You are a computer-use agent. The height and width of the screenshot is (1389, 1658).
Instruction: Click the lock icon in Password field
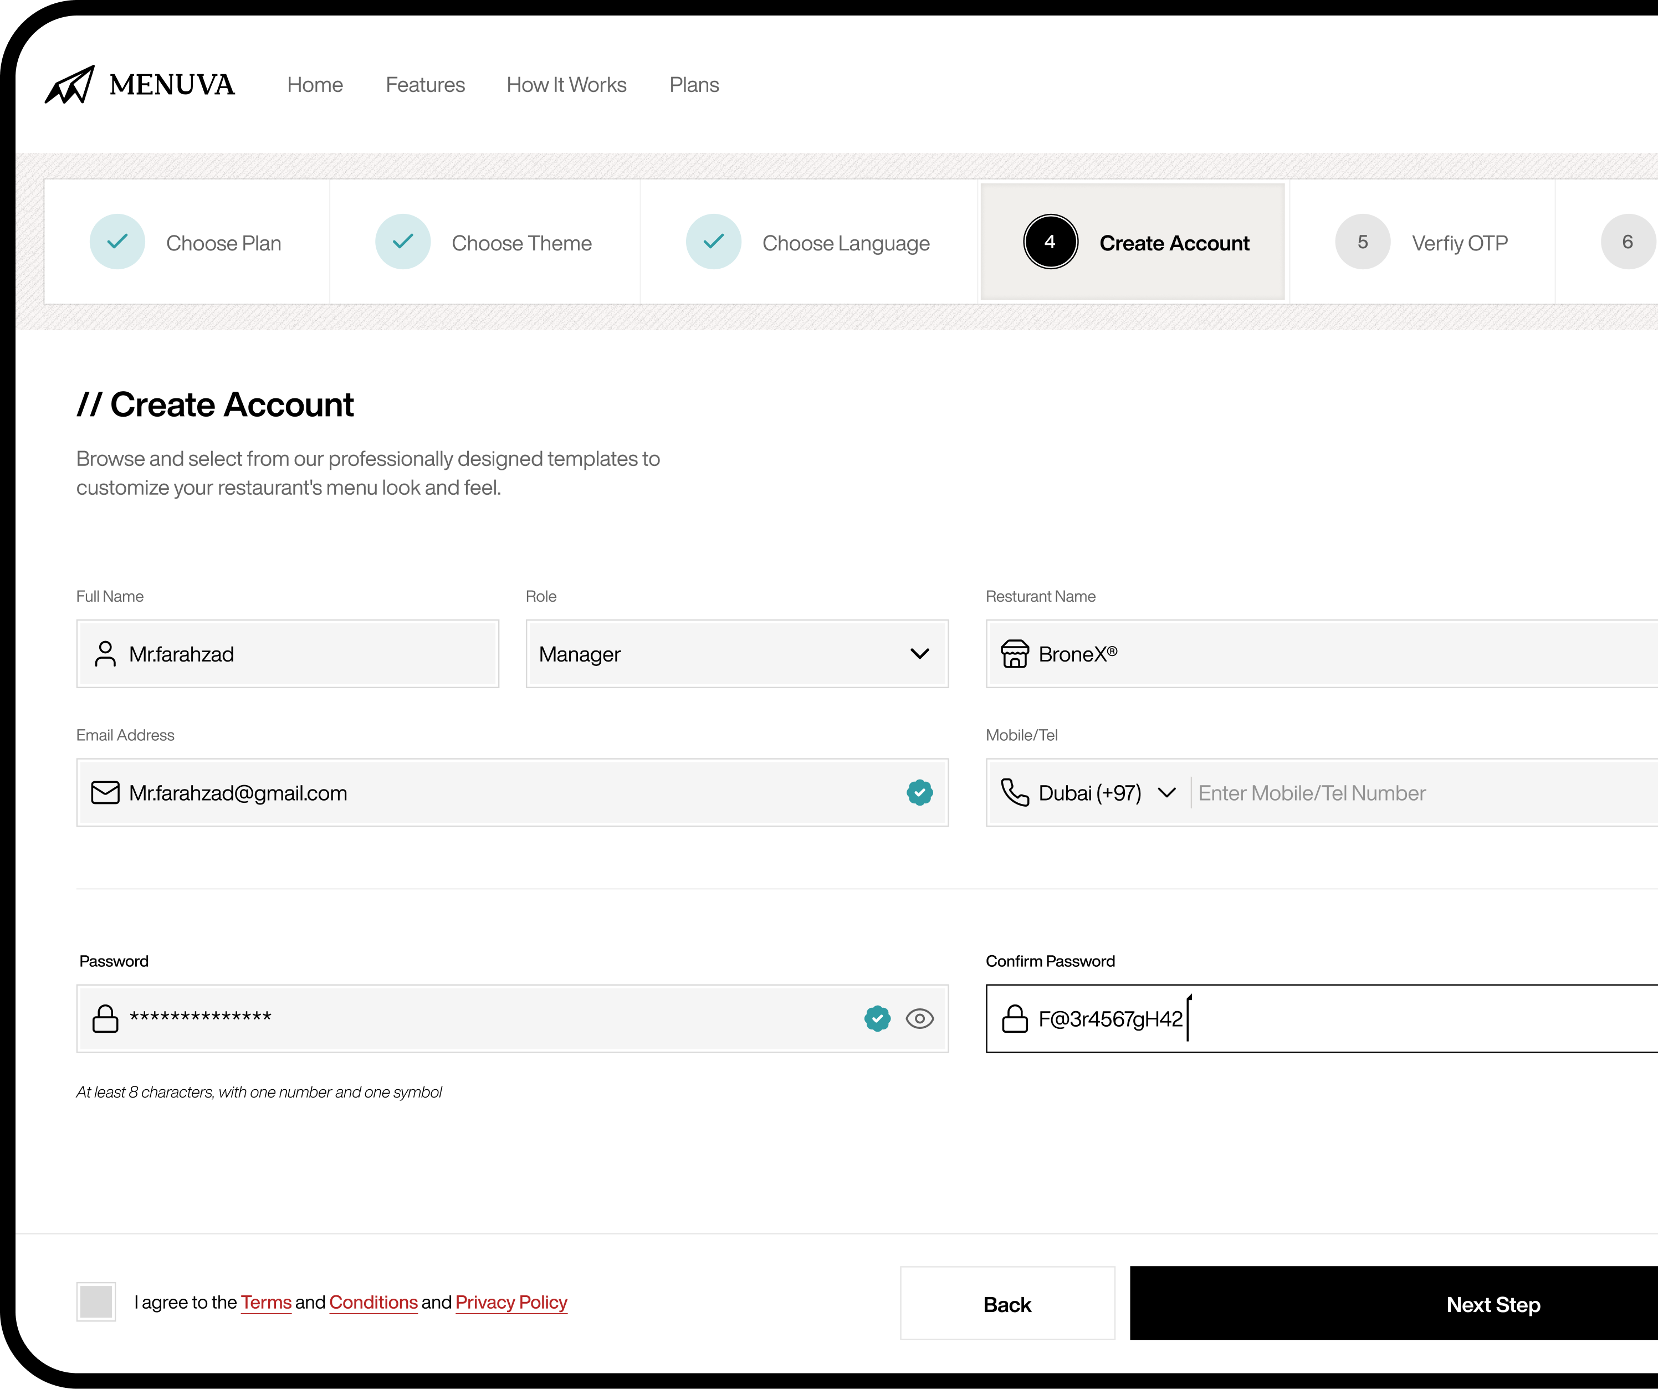pyautogui.click(x=105, y=1018)
